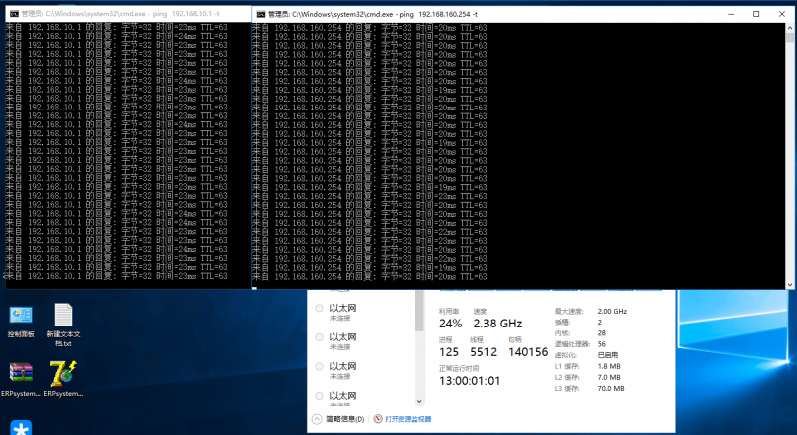Screen dimensions: 797x435
Task: Open the 打开资源监视器 link
Action: (408, 419)
